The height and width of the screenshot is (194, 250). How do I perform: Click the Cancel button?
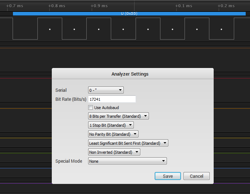click(196, 176)
